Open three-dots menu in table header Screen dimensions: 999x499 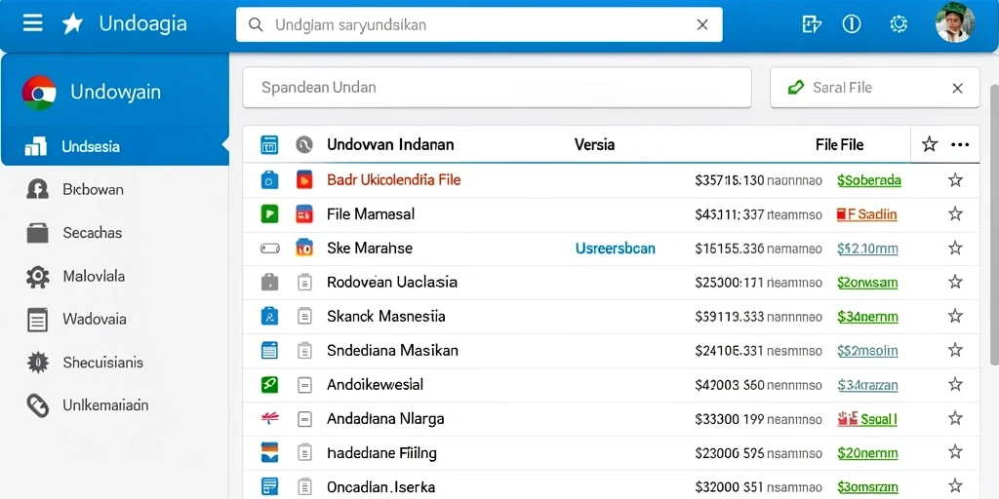click(960, 145)
